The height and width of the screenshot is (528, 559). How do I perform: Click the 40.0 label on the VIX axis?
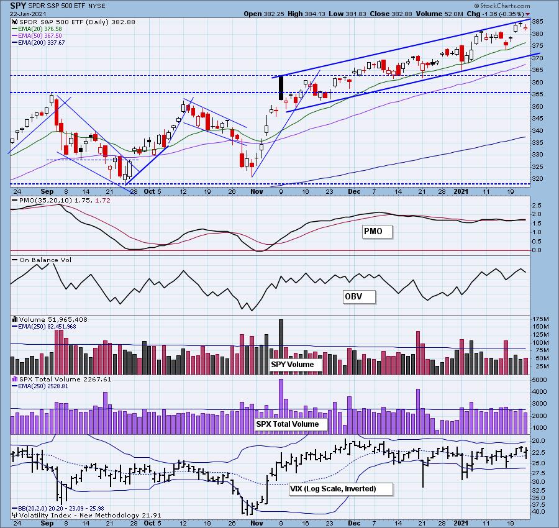[538, 512]
